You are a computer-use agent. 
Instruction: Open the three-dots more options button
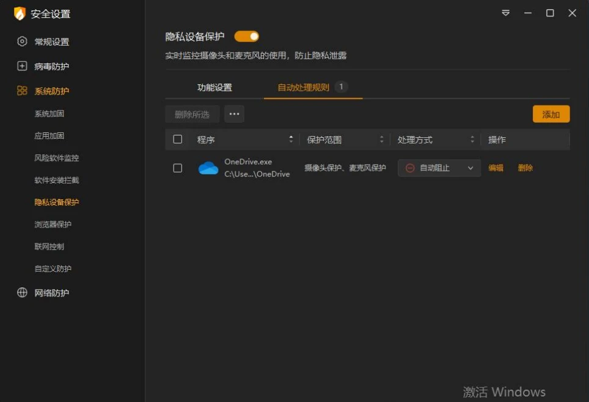pos(235,114)
